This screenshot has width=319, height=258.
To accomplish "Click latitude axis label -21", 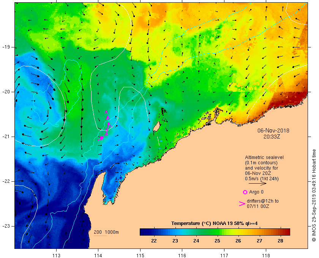I will click(6, 137).
